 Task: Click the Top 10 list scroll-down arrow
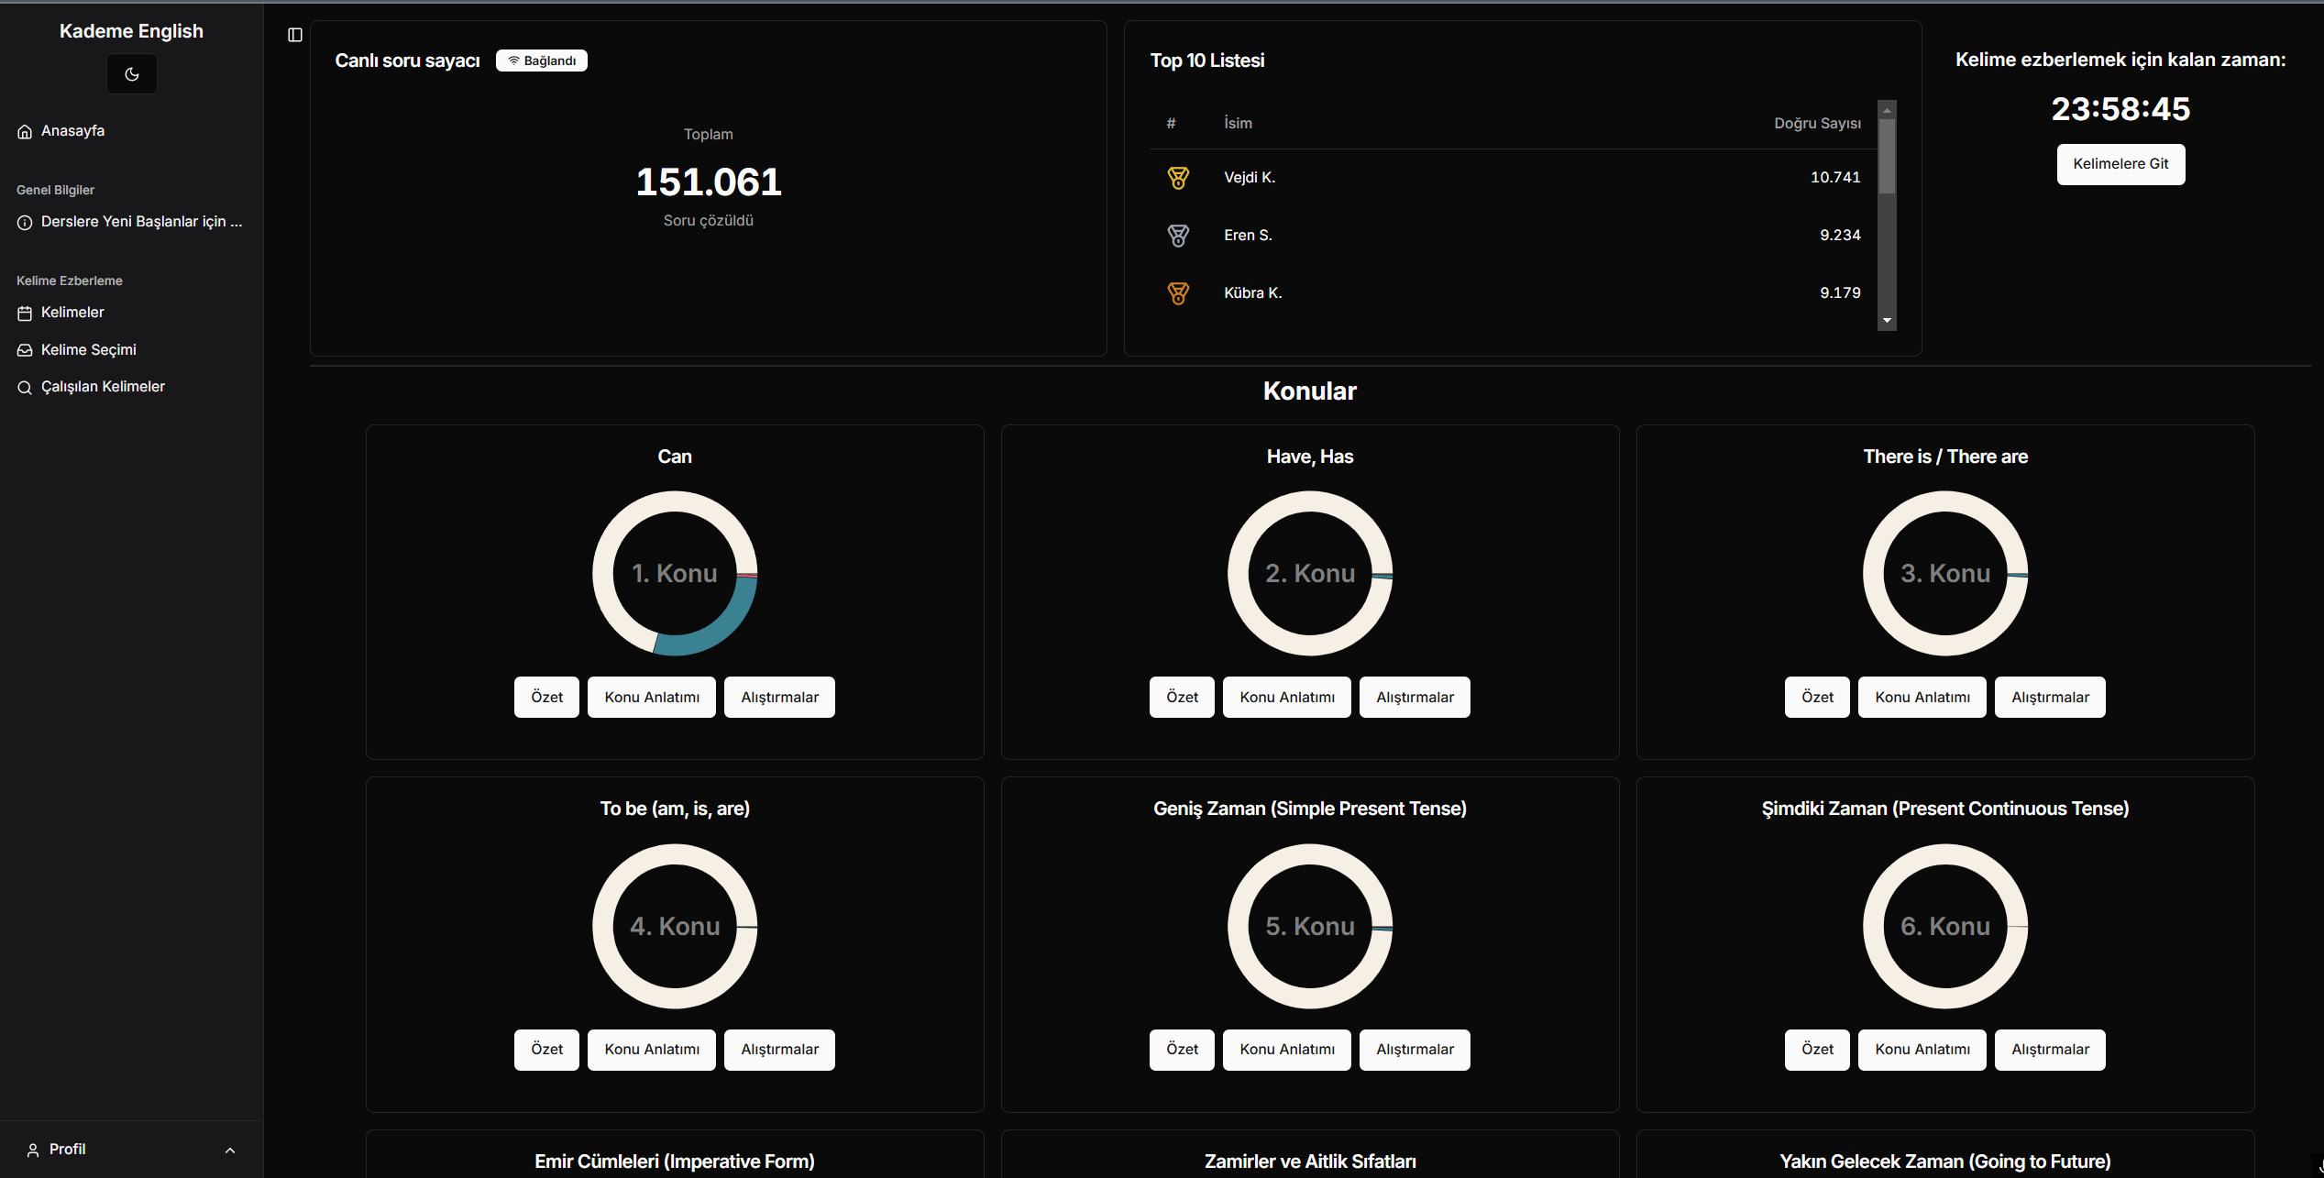tap(1887, 321)
